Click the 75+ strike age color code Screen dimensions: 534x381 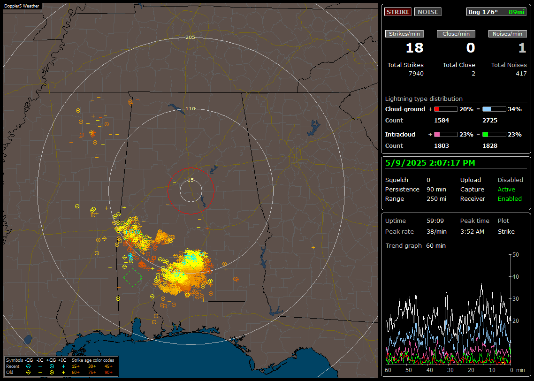[92, 373]
